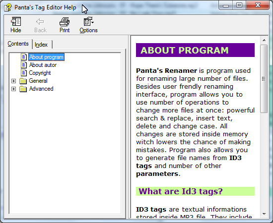This screenshot has height=223, width=273.
Task: Click the scrollbar down arrow
Action: point(264,214)
